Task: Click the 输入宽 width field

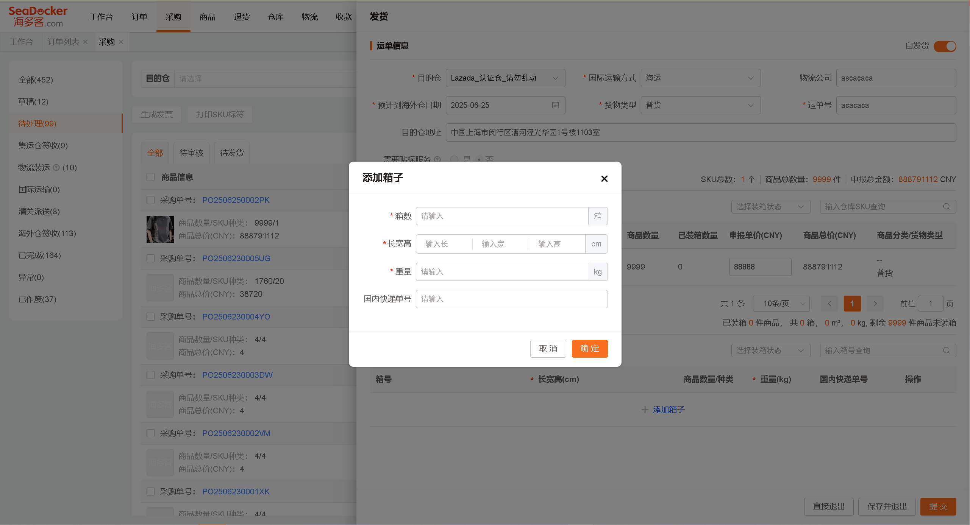Action: [x=500, y=244]
